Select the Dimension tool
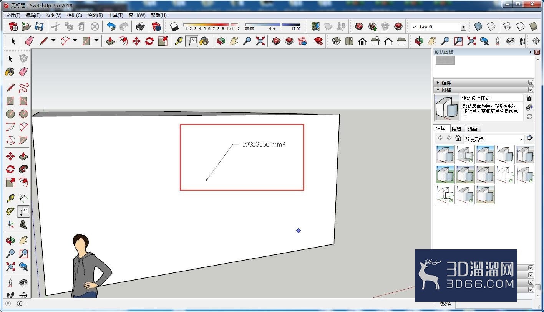 [23, 198]
